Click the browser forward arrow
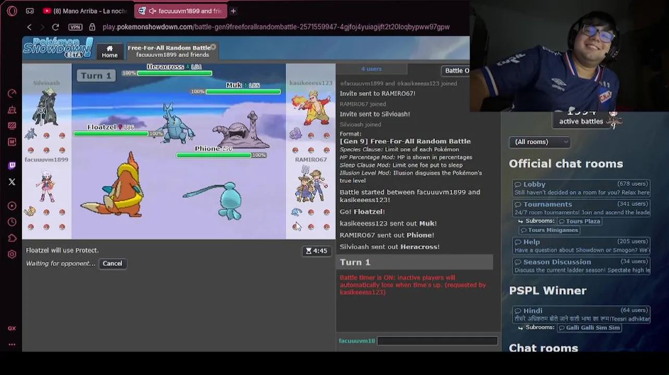Viewport: 669px width, 375px height. click(42, 27)
